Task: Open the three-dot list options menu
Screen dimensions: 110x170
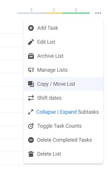Action: (98, 13)
